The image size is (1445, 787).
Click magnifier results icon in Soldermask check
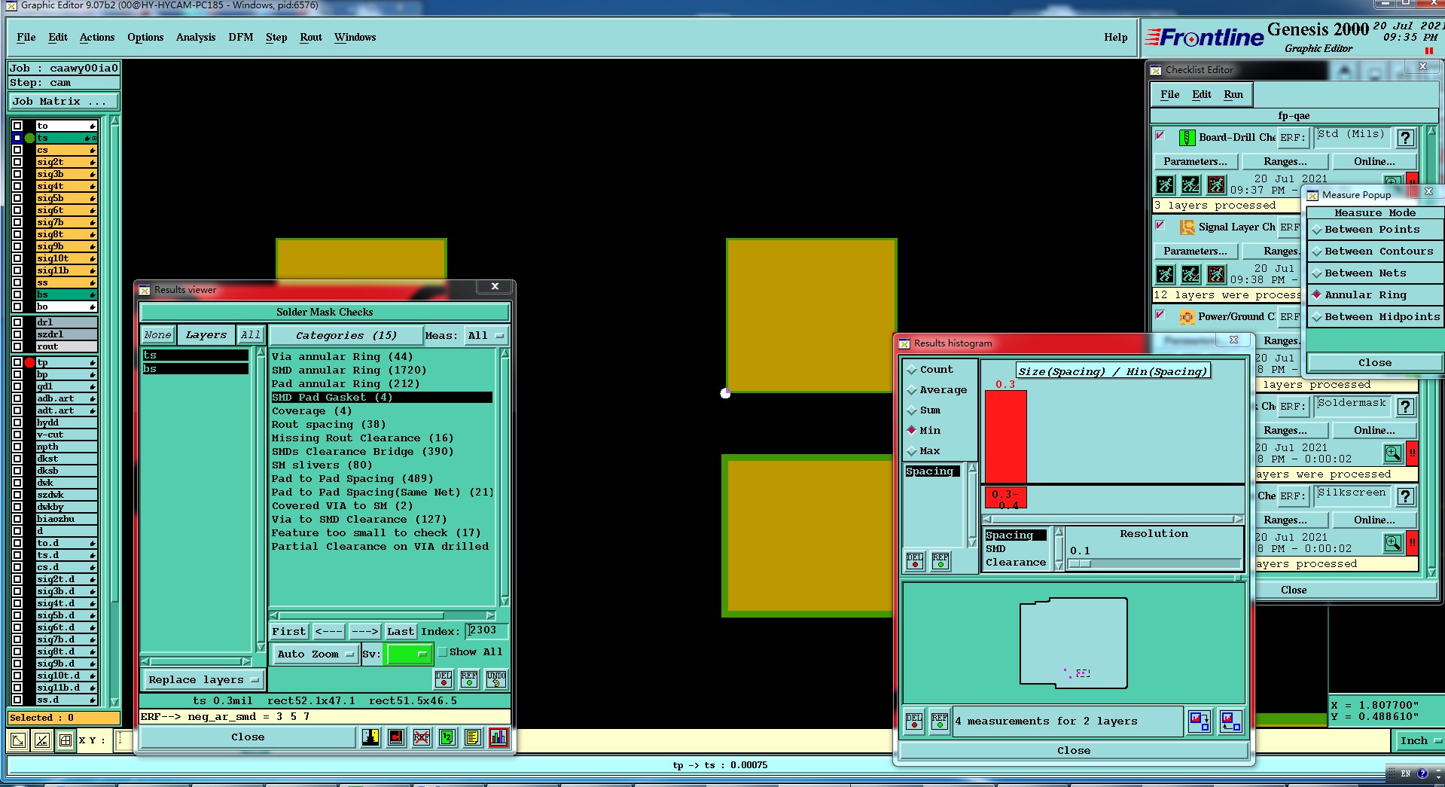(x=1393, y=453)
